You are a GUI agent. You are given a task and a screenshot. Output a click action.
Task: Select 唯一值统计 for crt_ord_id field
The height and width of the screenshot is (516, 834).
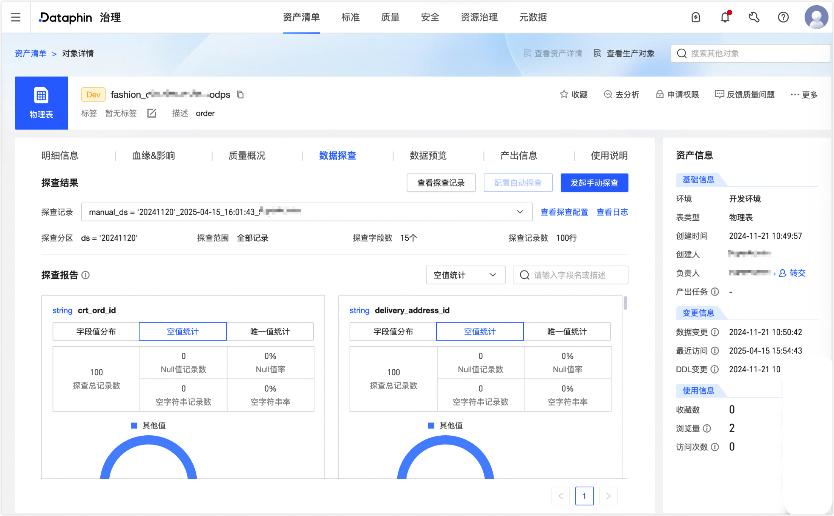270,332
